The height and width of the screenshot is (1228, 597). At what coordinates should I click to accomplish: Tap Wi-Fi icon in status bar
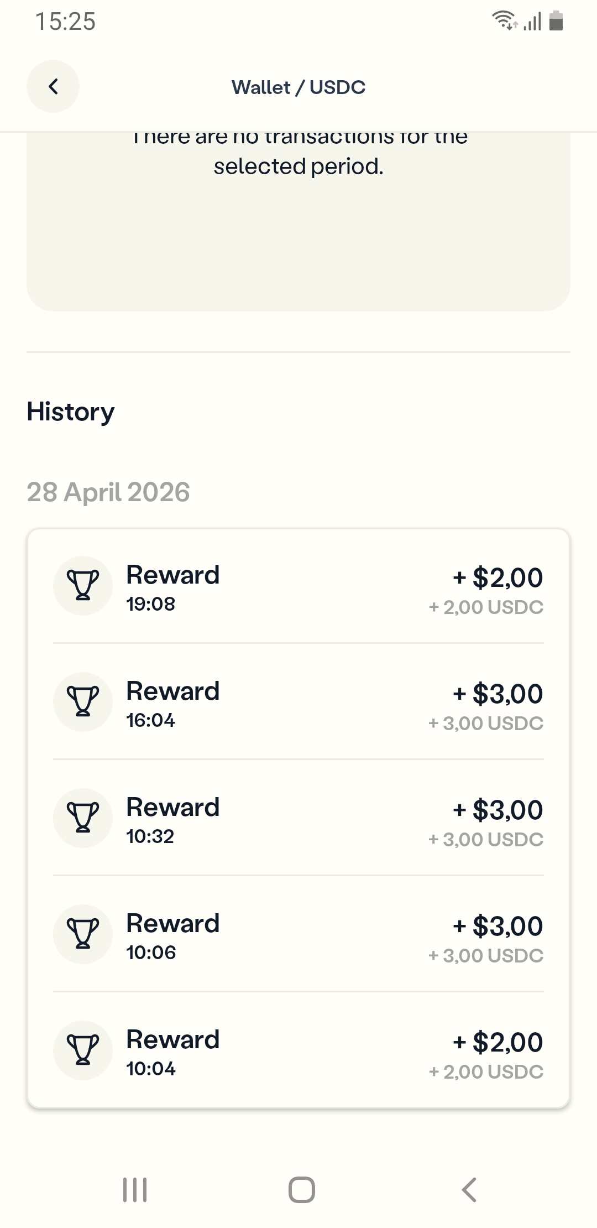click(x=504, y=20)
